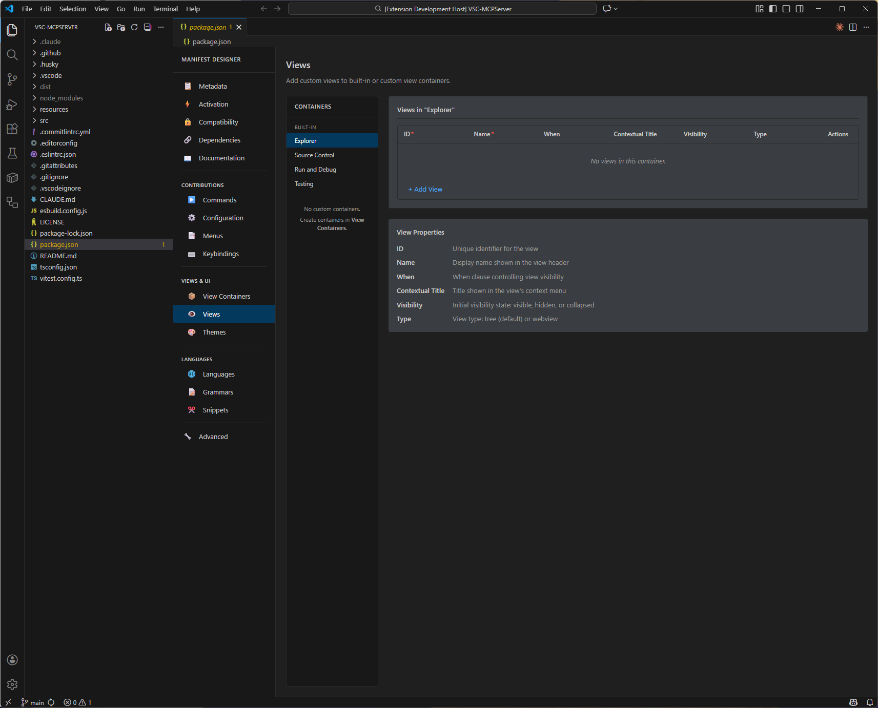Screen dimensions: 878x708
Task: Toggle the secondary side bar layout button
Action: point(800,9)
